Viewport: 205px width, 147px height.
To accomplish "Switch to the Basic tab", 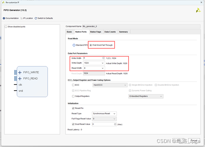I will pos(69,32).
